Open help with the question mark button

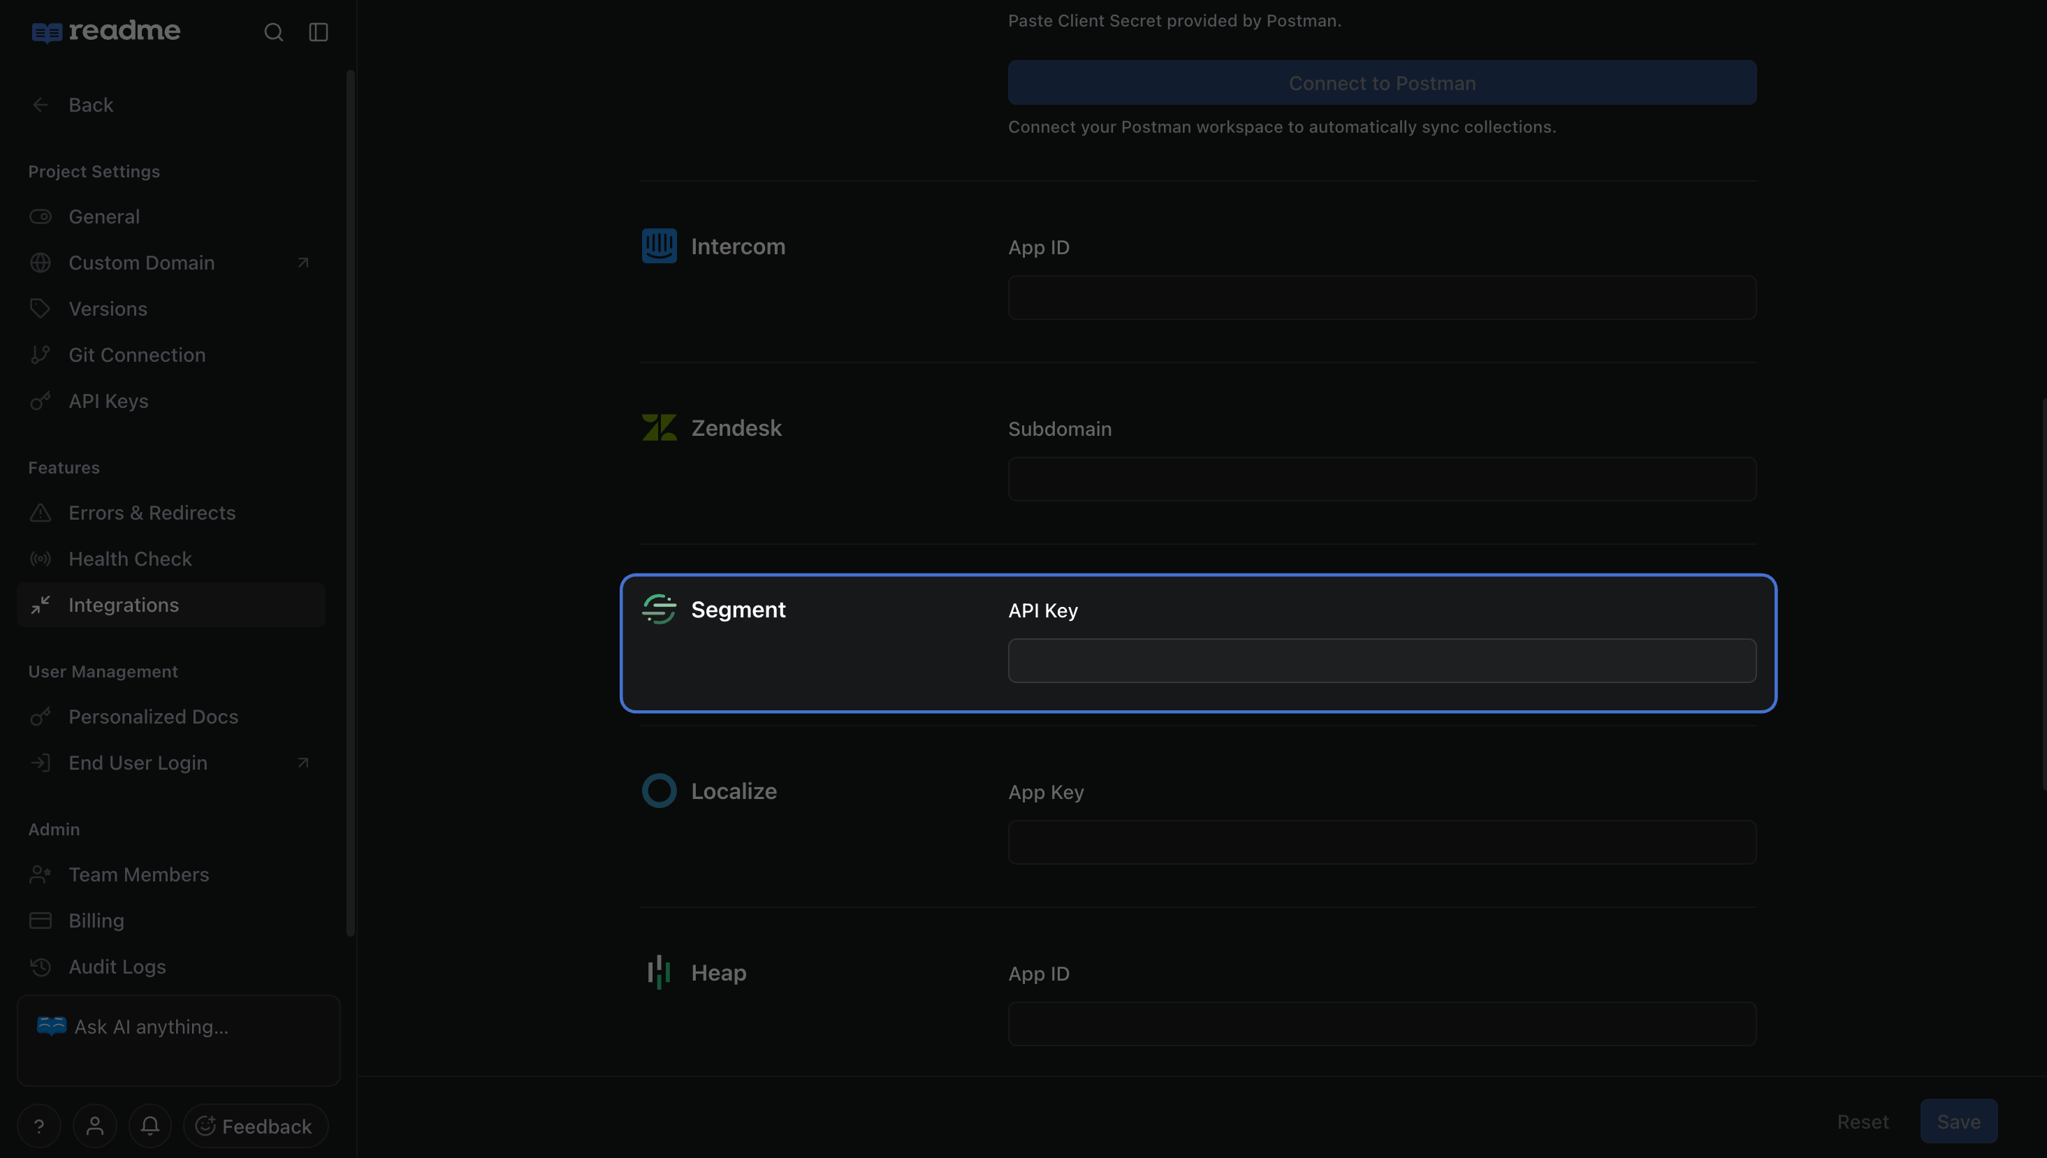[x=39, y=1126]
